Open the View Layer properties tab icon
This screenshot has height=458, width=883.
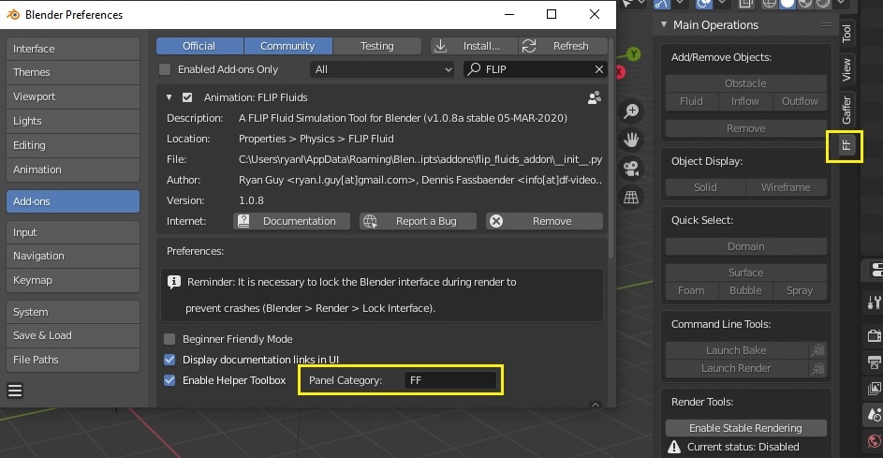pos(874,388)
